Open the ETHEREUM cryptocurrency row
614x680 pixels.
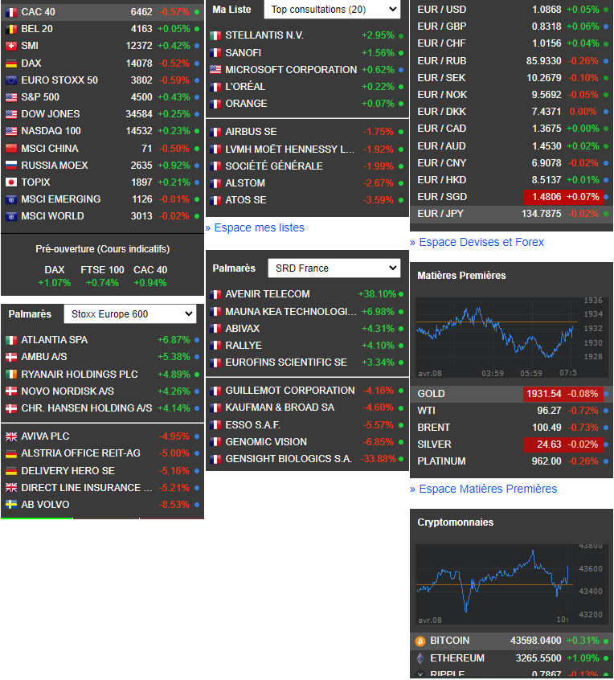click(512, 658)
